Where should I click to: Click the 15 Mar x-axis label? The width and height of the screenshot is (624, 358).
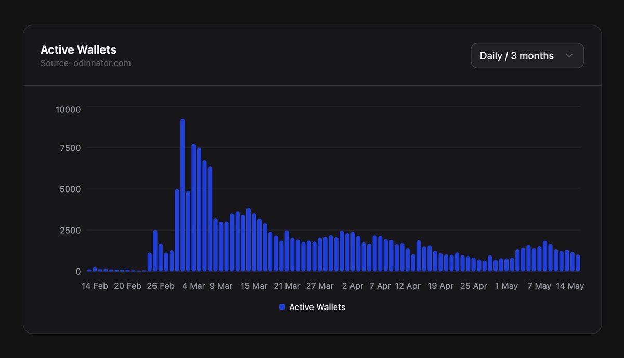click(254, 286)
